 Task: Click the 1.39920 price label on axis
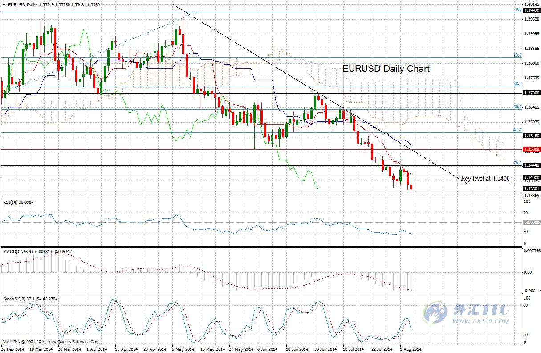pyautogui.click(x=532, y=10)
